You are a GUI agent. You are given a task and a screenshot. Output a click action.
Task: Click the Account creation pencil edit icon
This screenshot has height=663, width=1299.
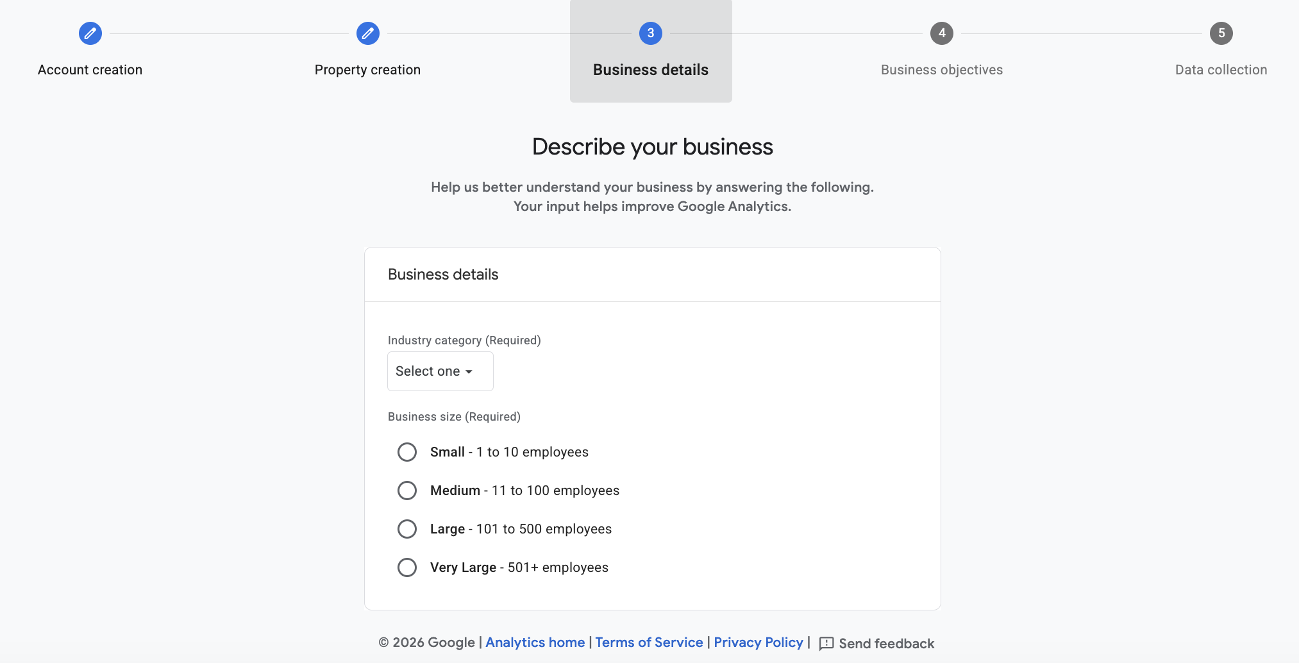point(90,33)
